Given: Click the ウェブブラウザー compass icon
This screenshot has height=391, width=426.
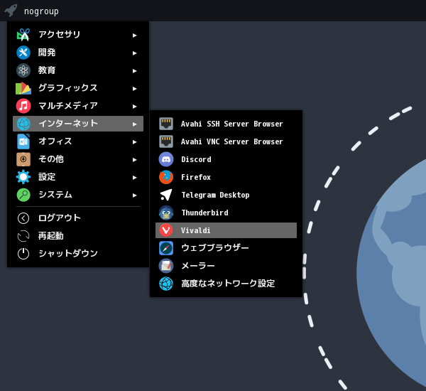Looking at the screenshot, I should point(166,248).
